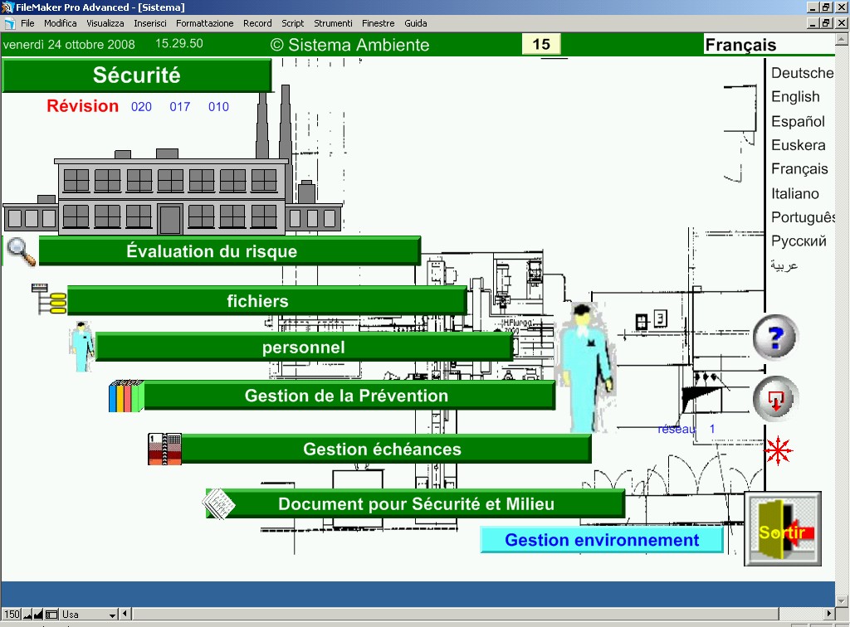Viewport: 850px width, 627px height.
Task: Click the colored binders icon beside Gestion de la Prévention
Action: click(126, 396)
